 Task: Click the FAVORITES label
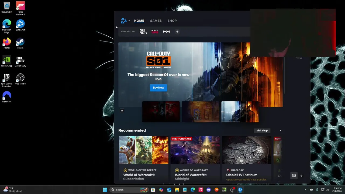point(128,32)
